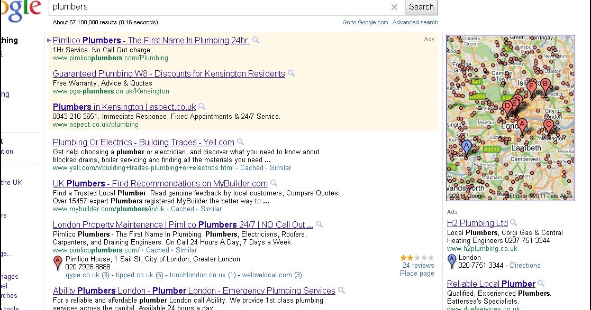Click the London plumbers map thumbnail
Screen dimensions: 591x310
511,118
